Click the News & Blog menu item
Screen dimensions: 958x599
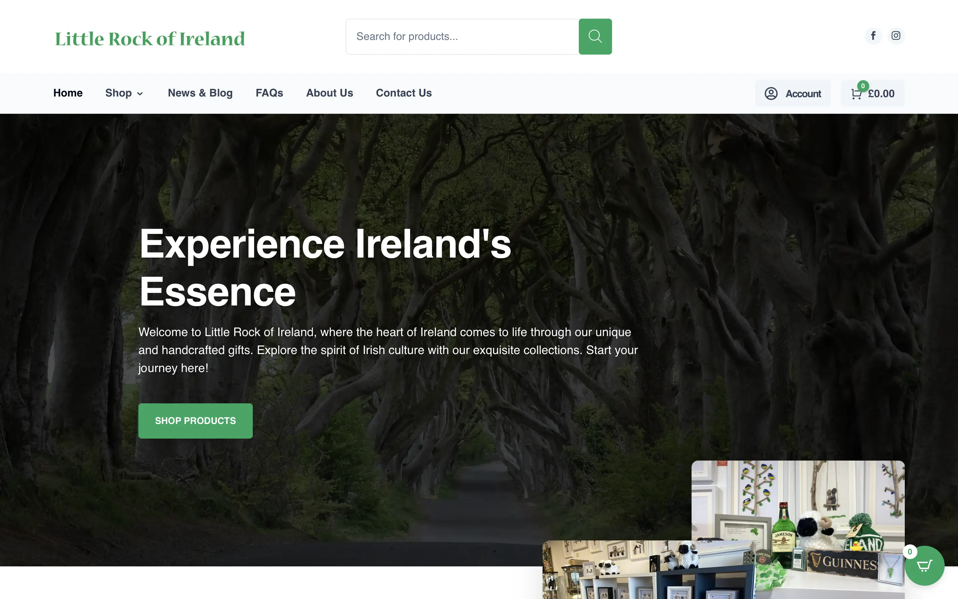(200, 93)
